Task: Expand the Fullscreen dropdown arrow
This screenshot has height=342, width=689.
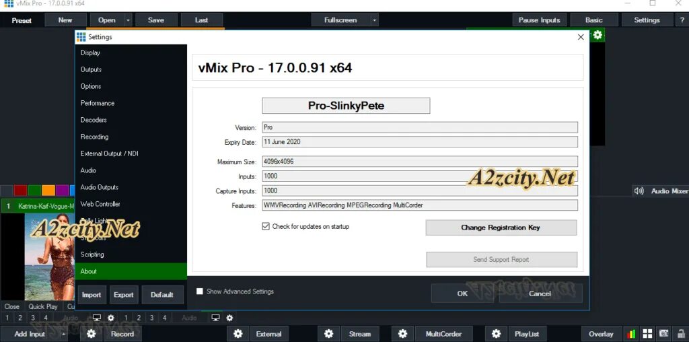Action: click(374, 20)
